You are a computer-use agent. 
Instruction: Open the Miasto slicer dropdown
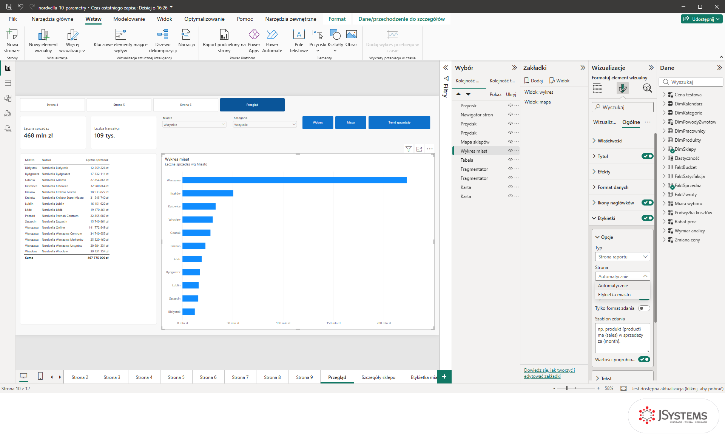(x=194, y=125)
